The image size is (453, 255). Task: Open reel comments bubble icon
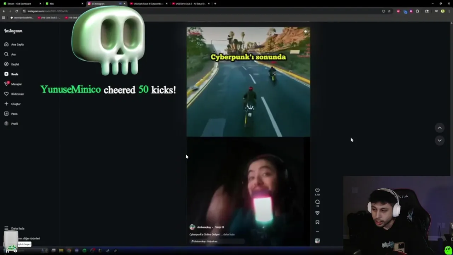pos(317,202)
